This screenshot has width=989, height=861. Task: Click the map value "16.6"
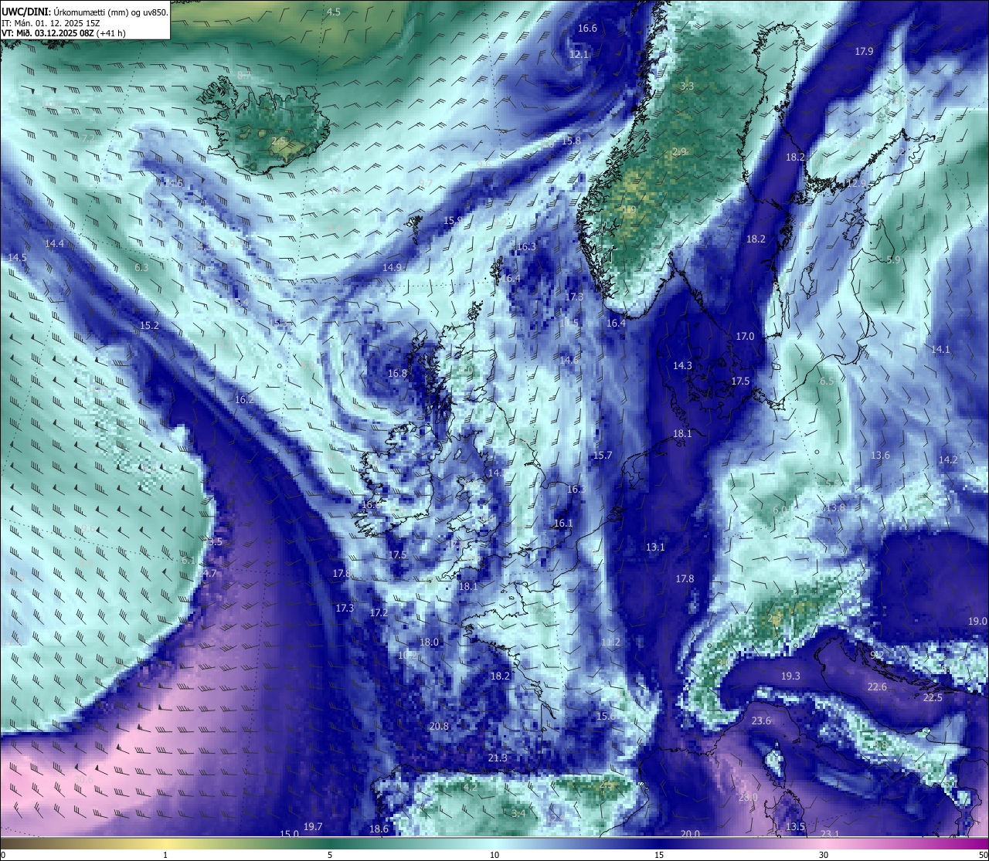click(x=587, y=29)
